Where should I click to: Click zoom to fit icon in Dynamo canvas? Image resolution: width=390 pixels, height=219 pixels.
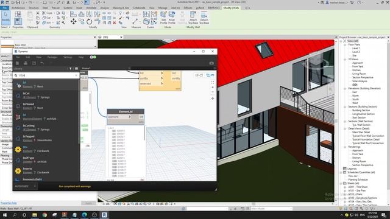(x=213, y=83)
